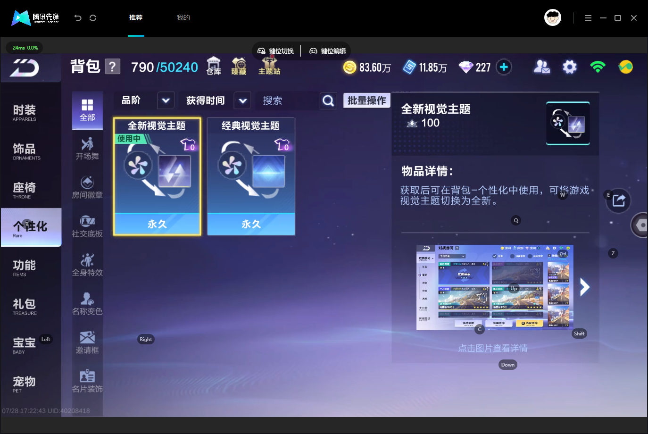Expand the 获得时间 sort dropdown
The height and width of the screenshot is (434, 648).
point(242,100)
